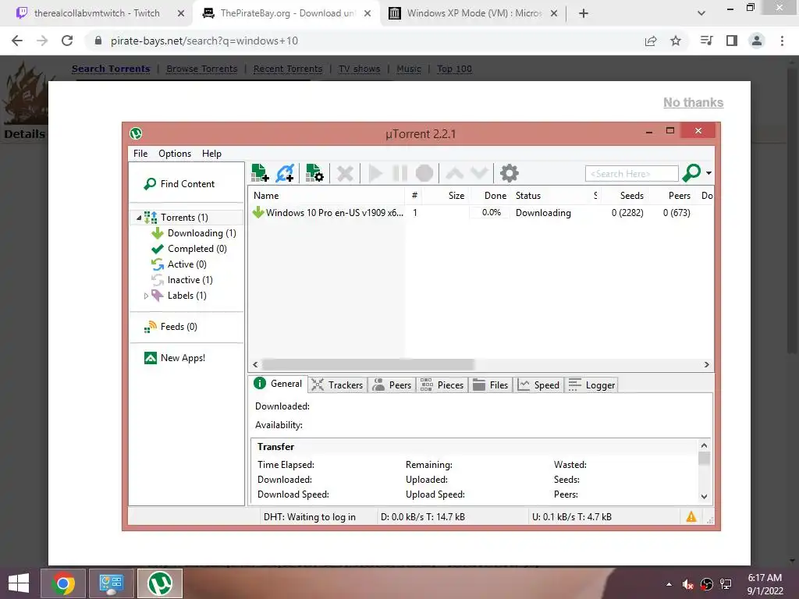
Task: Switch to the General tab
Action: (279, 384)
